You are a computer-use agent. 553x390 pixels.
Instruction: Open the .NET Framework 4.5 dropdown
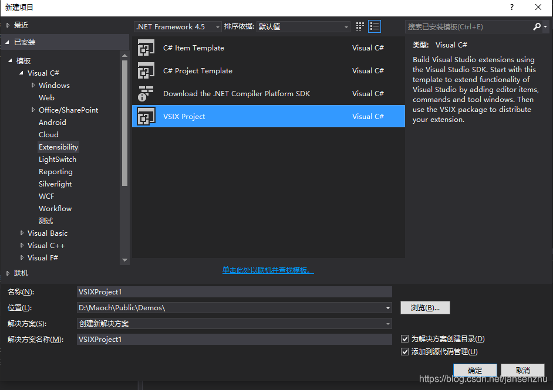point(178,27)
